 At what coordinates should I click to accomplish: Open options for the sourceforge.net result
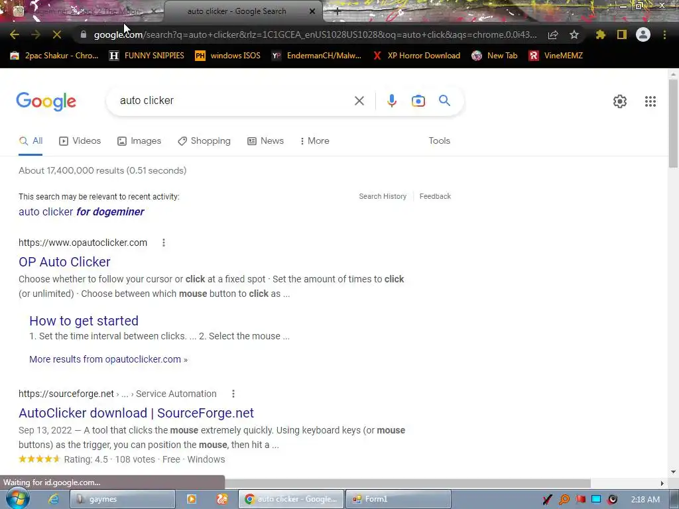[233, 394]
